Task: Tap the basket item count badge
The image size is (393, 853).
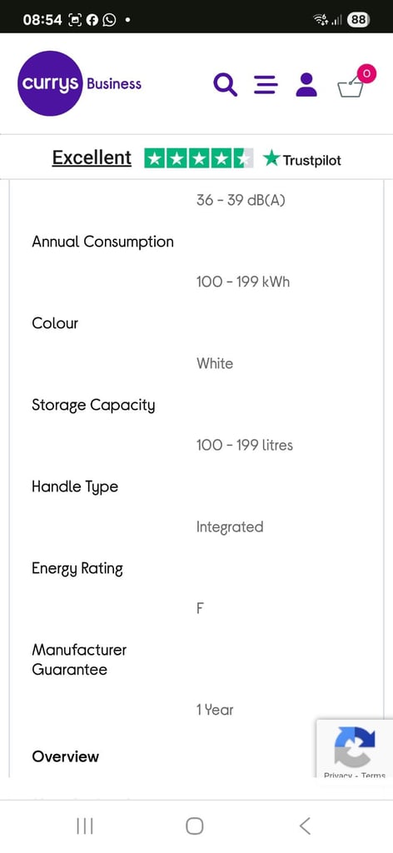Action: pyautogui.click(x=366, y=73)
